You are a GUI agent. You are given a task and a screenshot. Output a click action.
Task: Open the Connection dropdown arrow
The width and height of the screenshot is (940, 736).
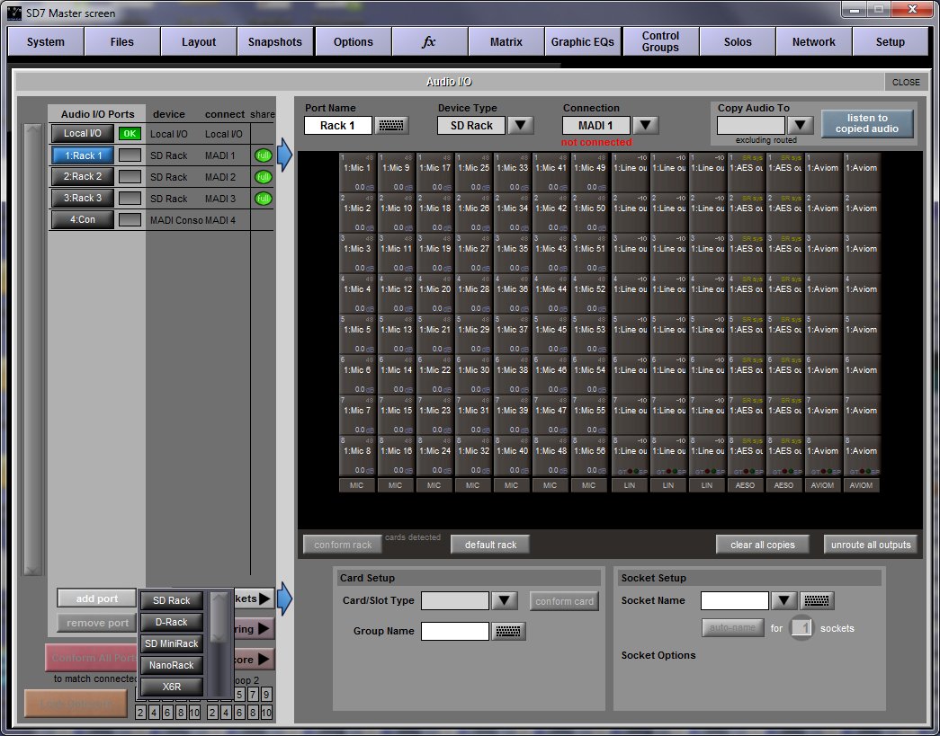645,125
